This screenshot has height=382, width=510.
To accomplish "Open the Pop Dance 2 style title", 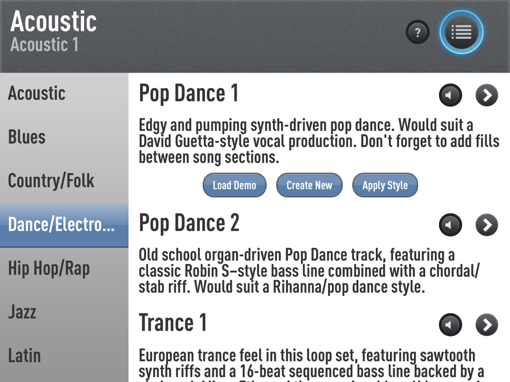I will pos(189,223).
